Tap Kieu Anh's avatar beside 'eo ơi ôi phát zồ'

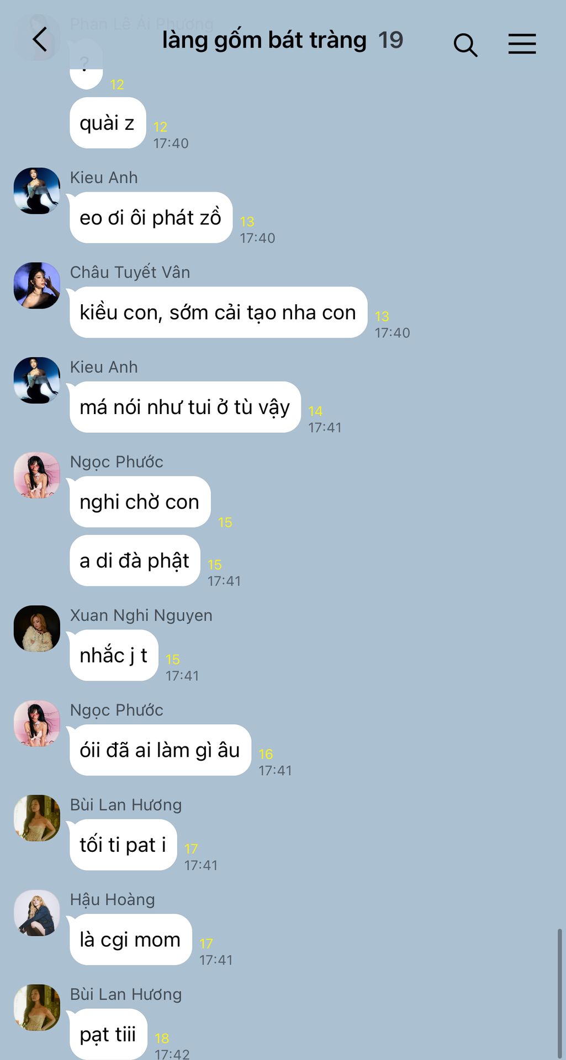tap(36, 190)
